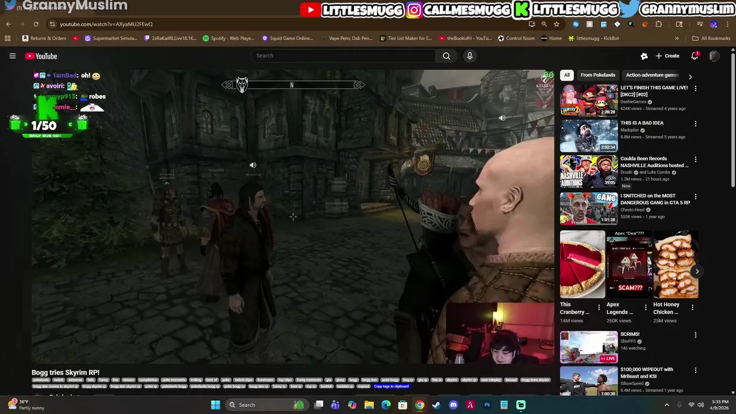The height and width of the screenshot is (414, 736).
Task: Open Steam from the taskbar
Action: point(436,405)
